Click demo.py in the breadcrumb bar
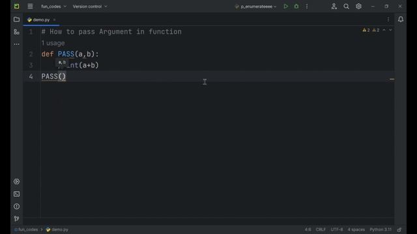 (57, 229)
